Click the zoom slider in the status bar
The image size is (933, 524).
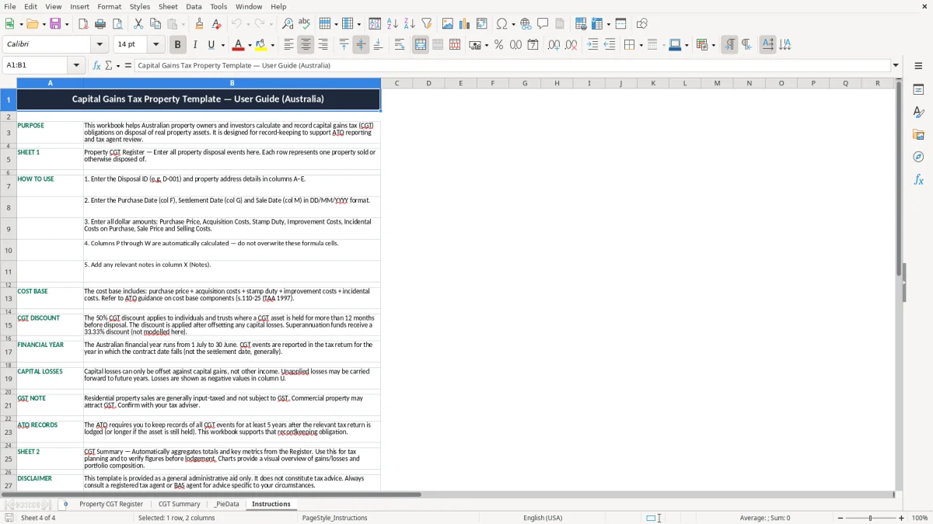coord(870,518)
